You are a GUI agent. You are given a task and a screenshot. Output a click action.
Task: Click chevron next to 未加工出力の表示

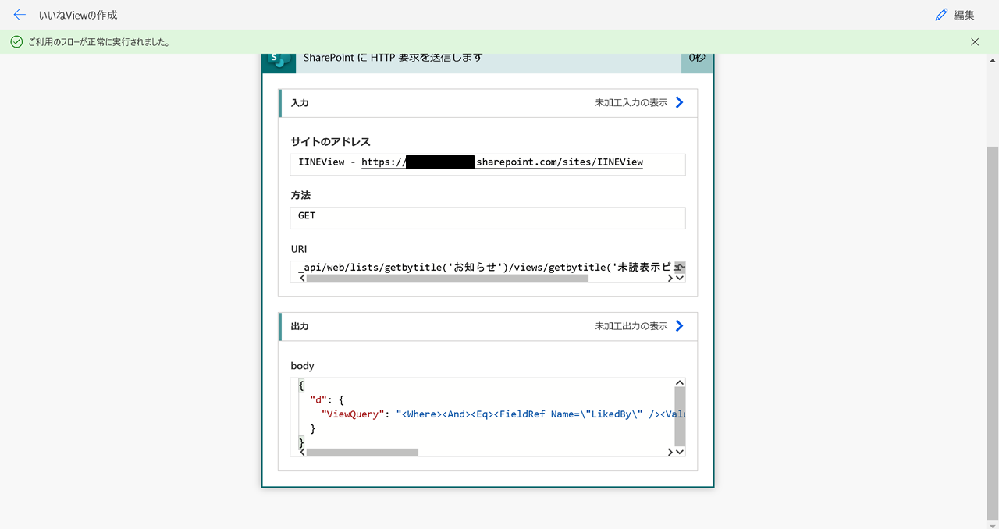click(679, 326)
